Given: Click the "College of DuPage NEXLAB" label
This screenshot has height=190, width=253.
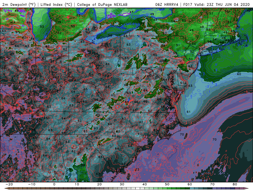Looking at the screenshot, I should pos(102,4).
